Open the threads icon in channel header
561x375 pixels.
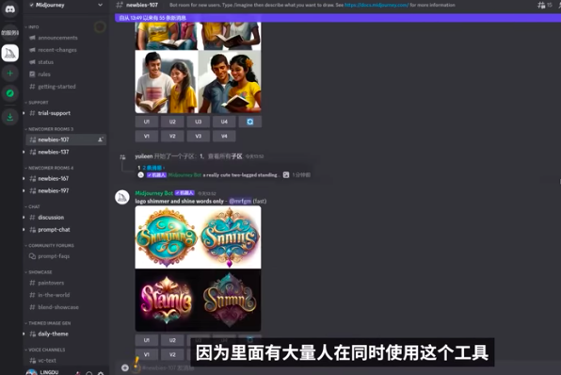(x=541, y=5)
